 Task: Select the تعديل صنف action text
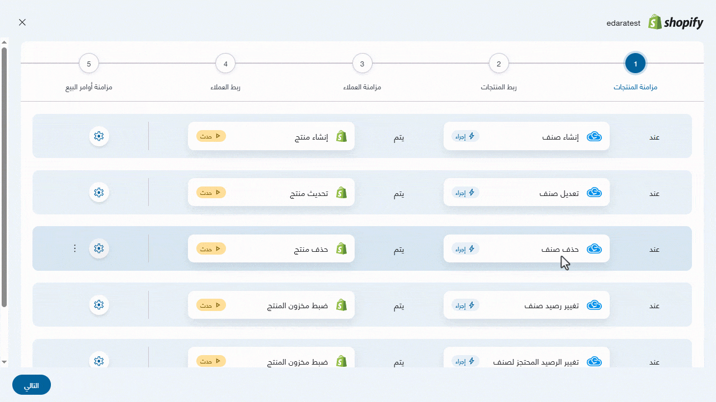tap(559, 193)
